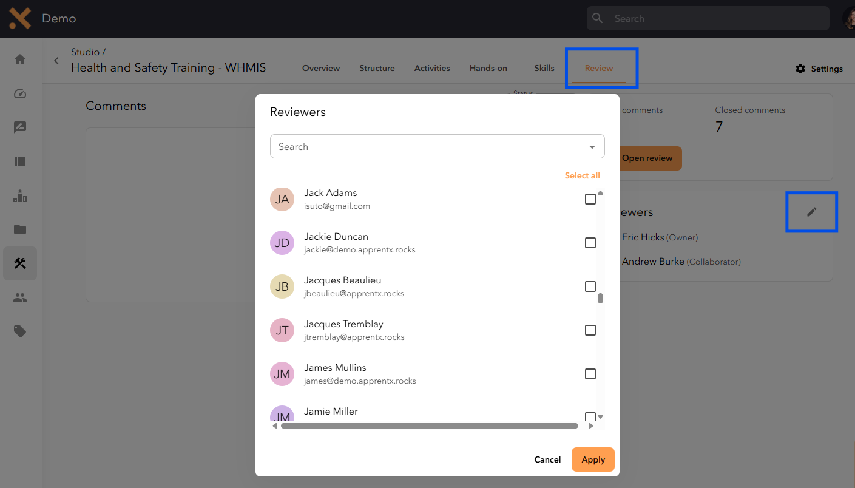The image size is (855, 488).
Task: Click the horizontal scroll-left arrow
Action: pyautogui.click(x=274, y=426)
